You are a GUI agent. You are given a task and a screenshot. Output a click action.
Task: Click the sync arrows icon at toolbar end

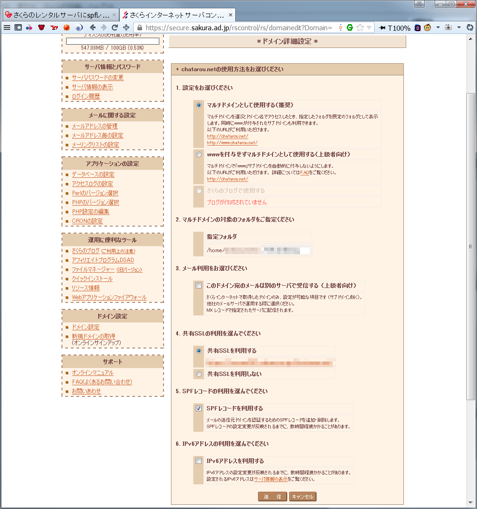tap(470, 27)
